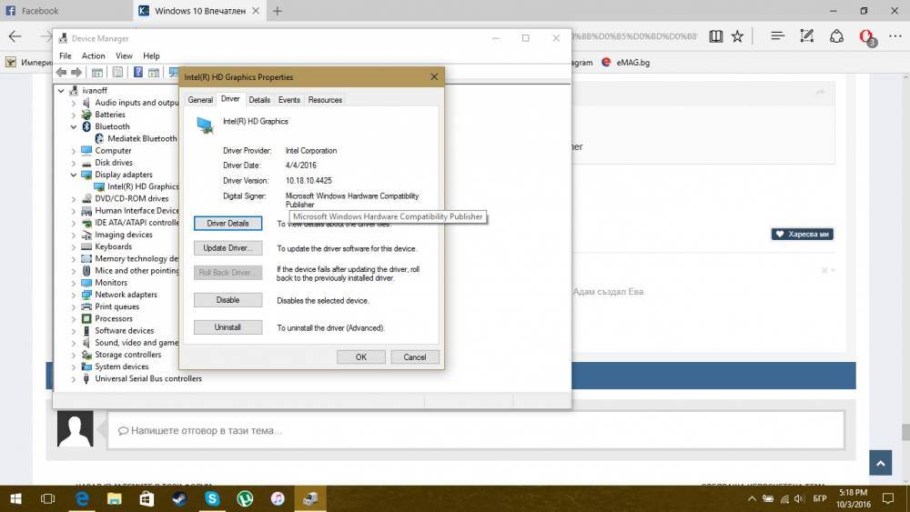This screenshot has height=512, width=910.
Task: Click the Bluetooth category icon in device tree
Action: [86, 126]
